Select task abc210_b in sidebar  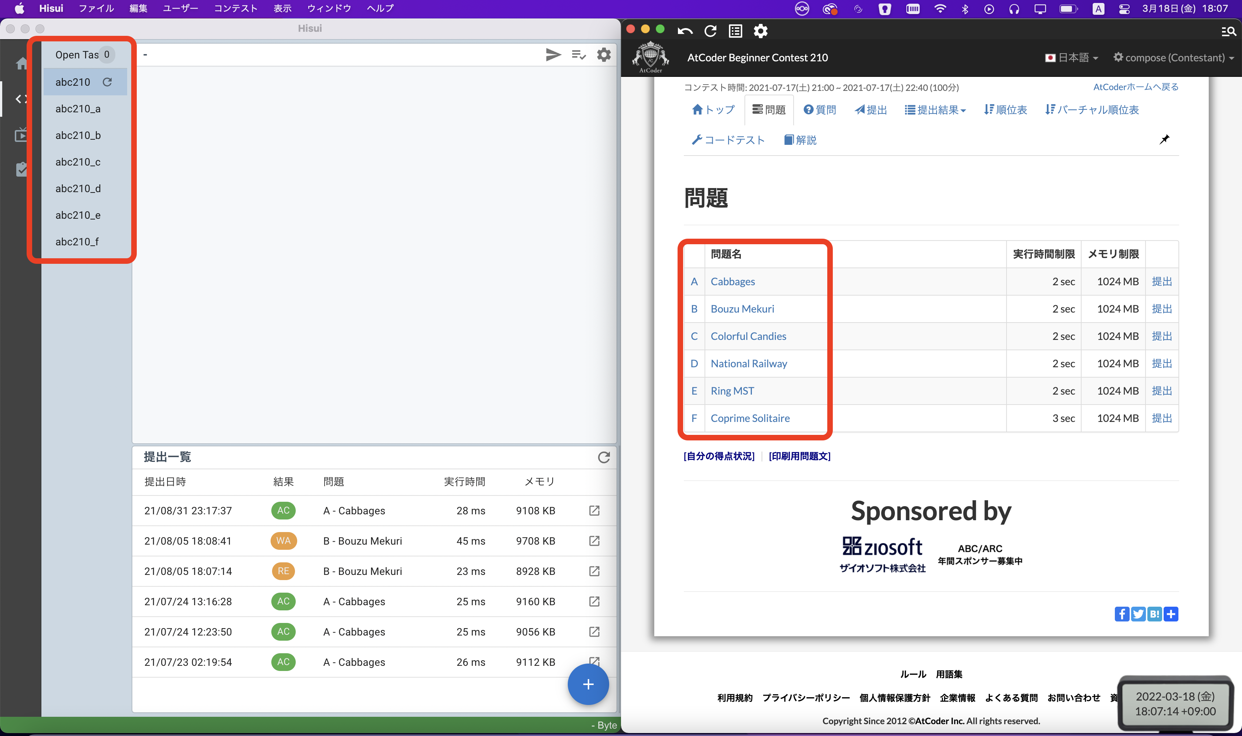[78, 135]
